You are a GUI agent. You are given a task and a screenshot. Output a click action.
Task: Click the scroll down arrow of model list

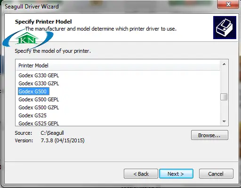click(224, 121)
